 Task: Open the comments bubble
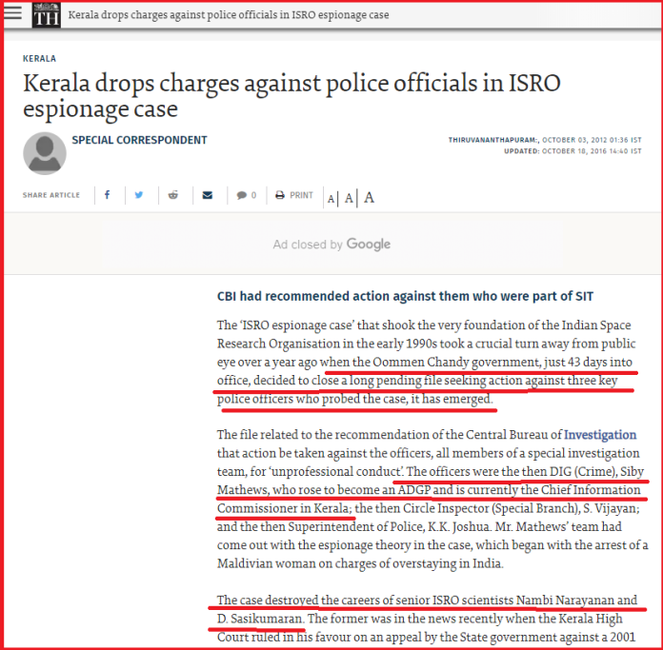247,195
